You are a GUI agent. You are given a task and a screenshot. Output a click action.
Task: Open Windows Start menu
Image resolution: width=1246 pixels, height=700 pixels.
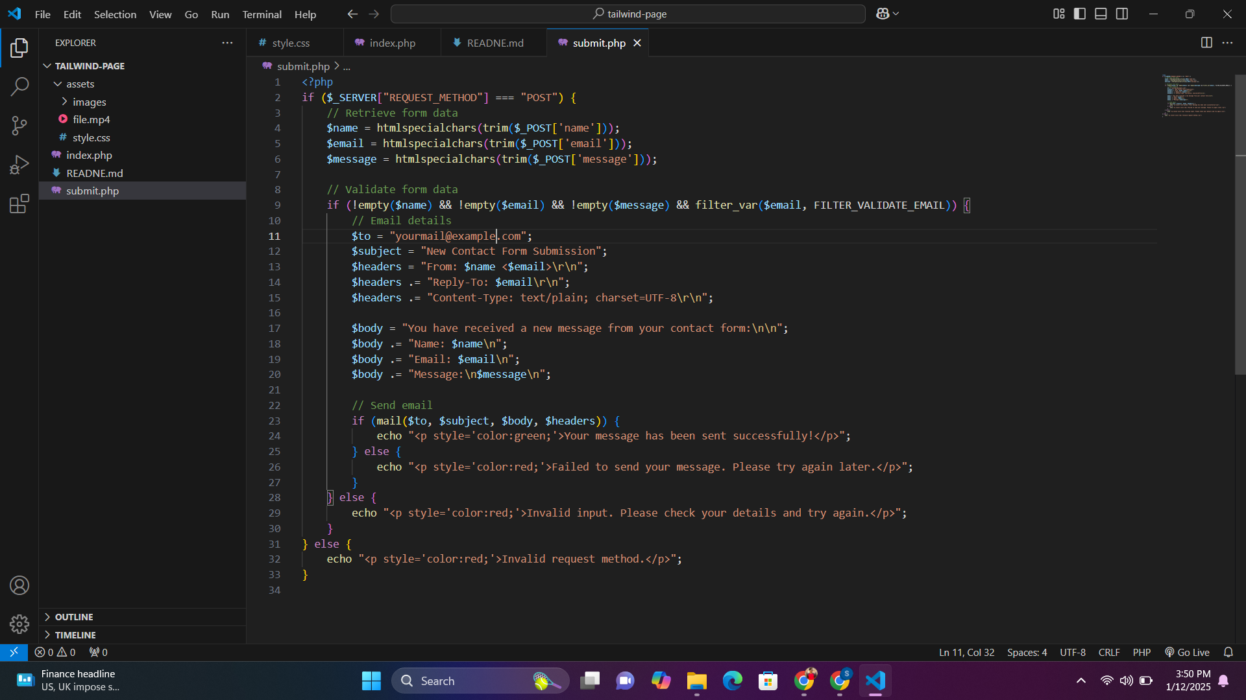coord(371,681)
